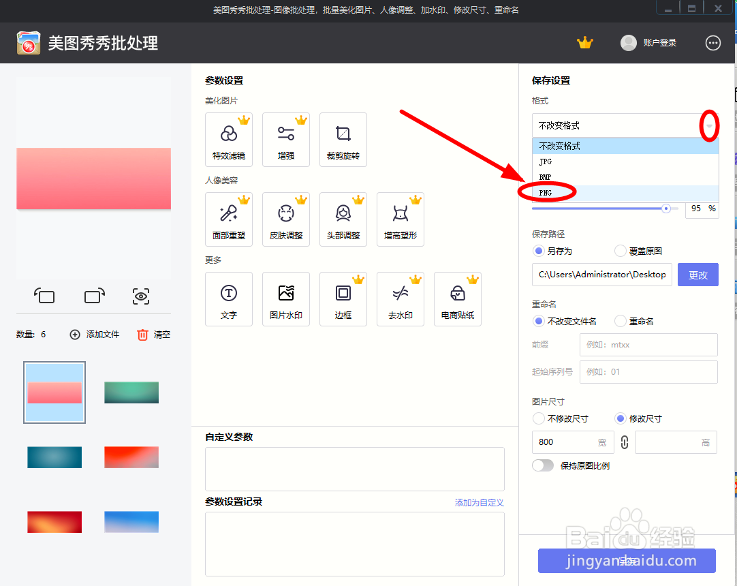Viewport: 737px width, 586px height.
Task: Click the 更改 change path button
Action: tap(698, 275)
